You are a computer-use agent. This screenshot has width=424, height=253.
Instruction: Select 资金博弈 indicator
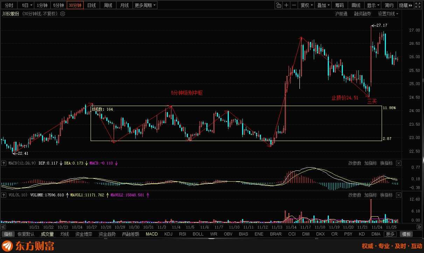point(84,234)
